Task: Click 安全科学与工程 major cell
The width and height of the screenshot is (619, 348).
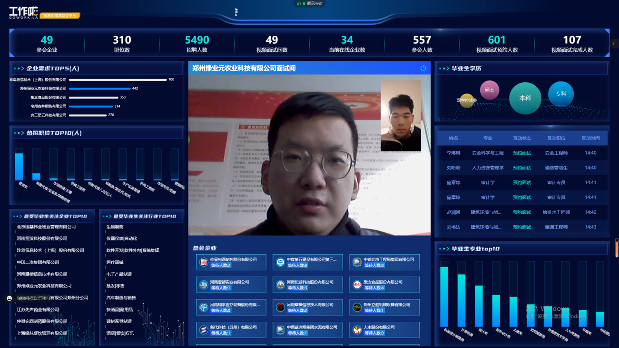Action: [488, 153]
